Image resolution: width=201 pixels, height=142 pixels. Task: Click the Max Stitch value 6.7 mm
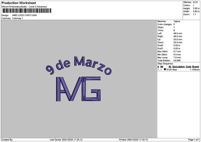point(177,52)
